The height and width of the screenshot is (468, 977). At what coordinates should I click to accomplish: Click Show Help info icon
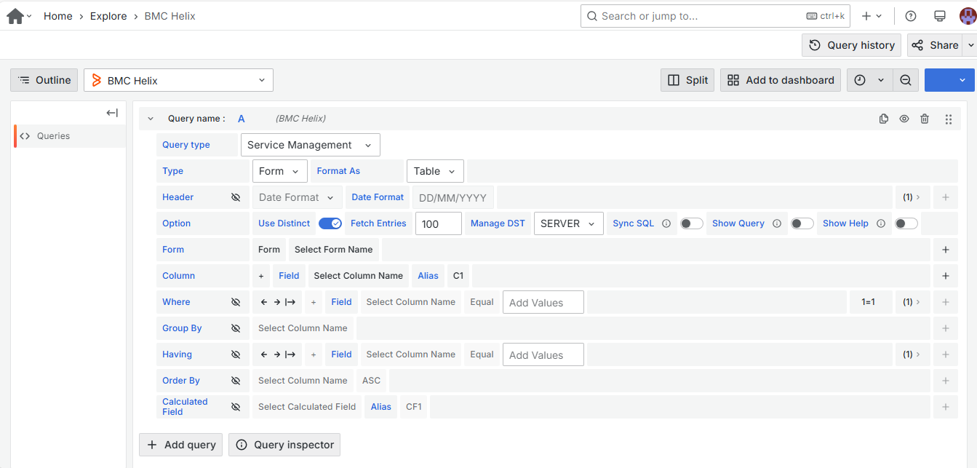(881, 223)
